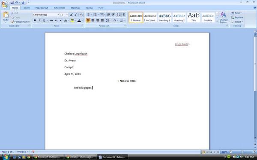Launch Font dialog box launcher

pyautogui.click(x=82, y=26)
